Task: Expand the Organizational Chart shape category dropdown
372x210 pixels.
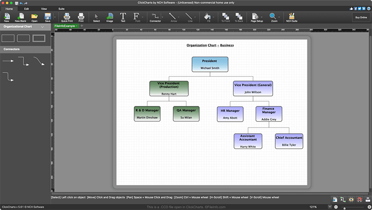Action: [43, 27]
